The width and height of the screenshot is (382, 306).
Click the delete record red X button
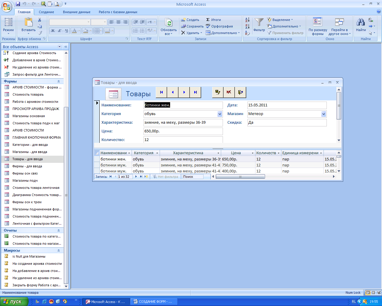pos(229,92)
